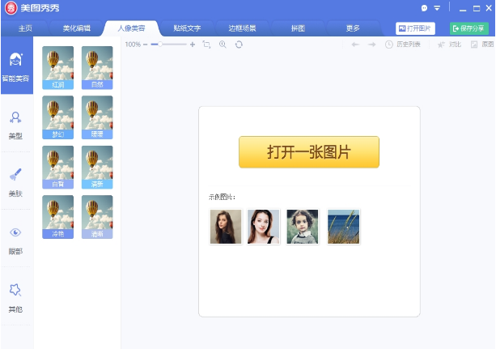Click the crop tool icon
Image resolution: width=496 pixels, height=349 pixels.
coord(206,45)
